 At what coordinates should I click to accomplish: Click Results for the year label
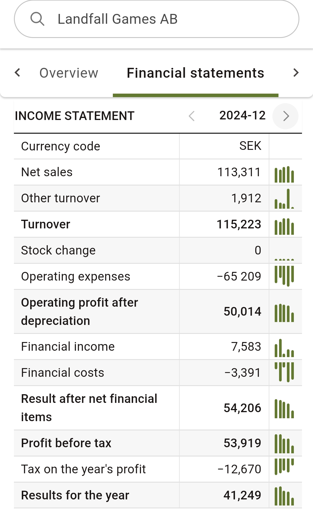(x=75, y=495)
